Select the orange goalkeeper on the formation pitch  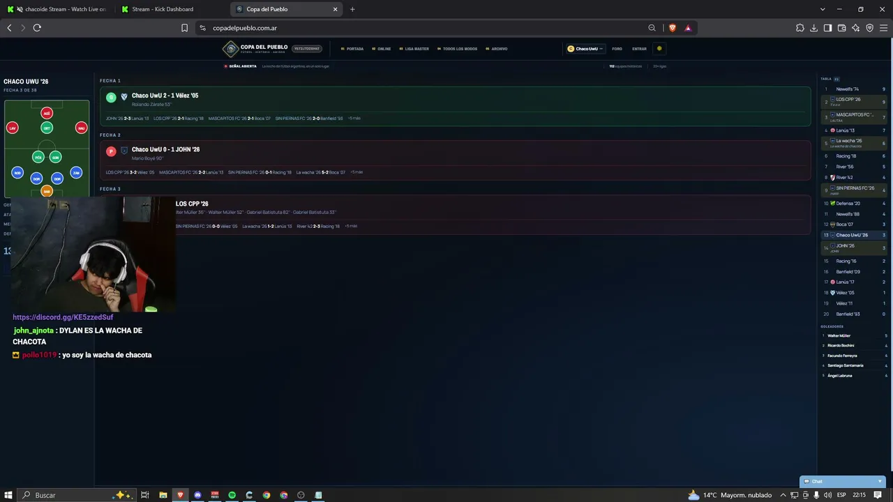pos(47,191)
